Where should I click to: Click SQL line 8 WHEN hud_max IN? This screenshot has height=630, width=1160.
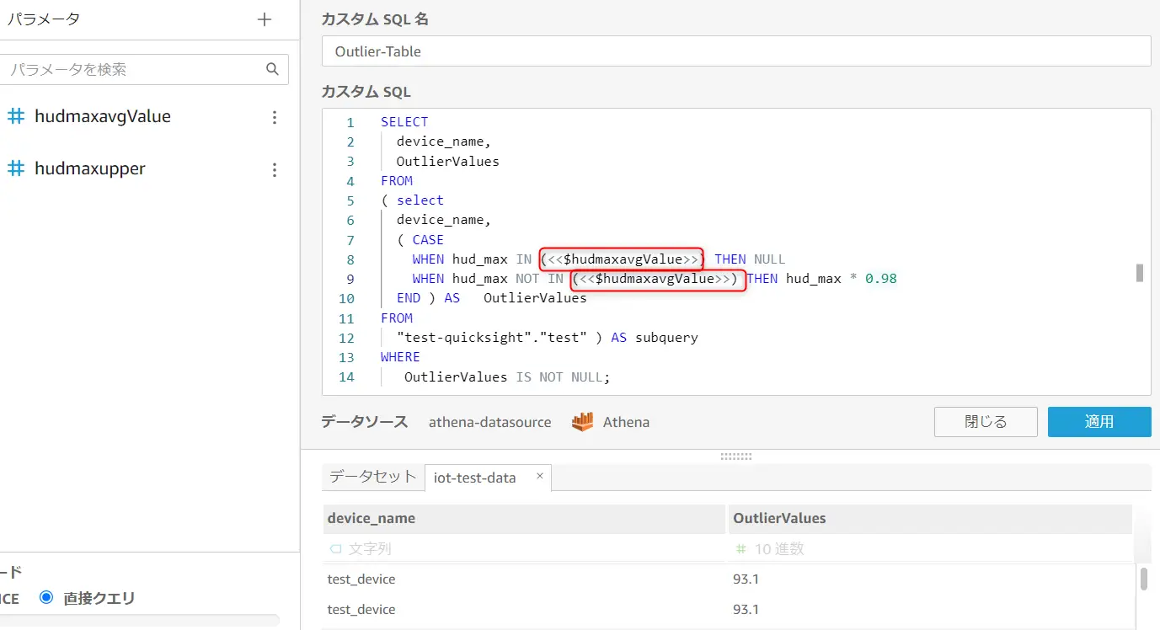(473, 259)
